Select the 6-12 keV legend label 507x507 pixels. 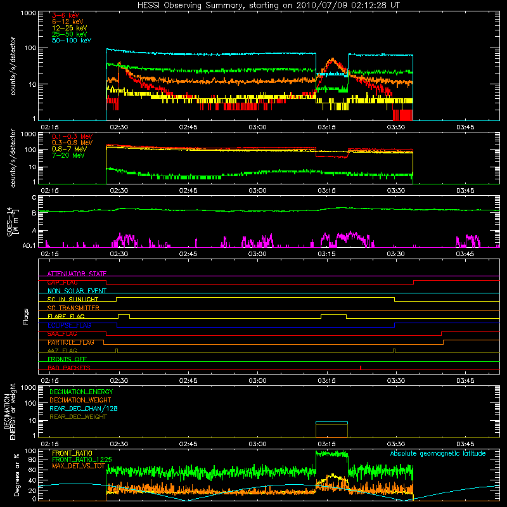tap(68, 22)
